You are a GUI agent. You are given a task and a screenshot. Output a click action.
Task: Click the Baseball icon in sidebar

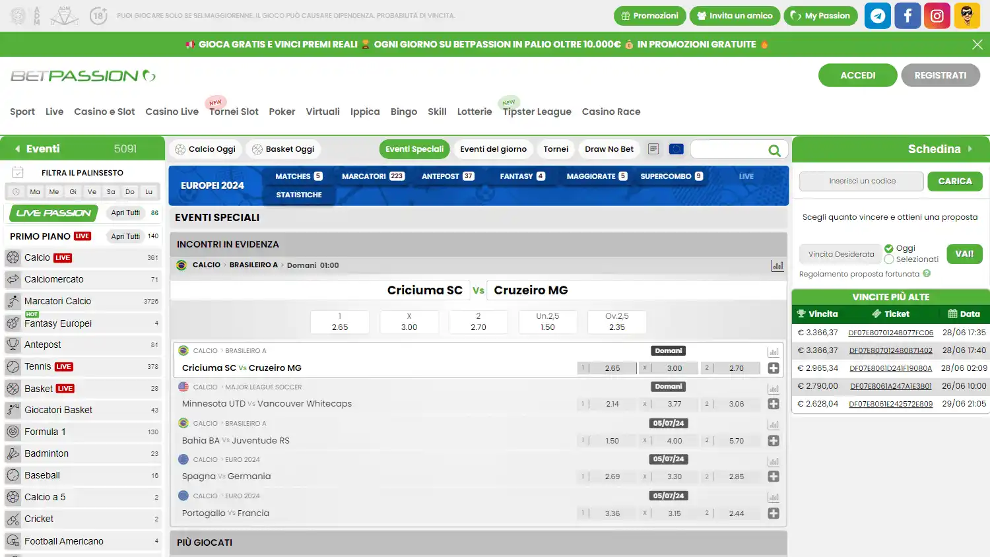coord(13,476)
